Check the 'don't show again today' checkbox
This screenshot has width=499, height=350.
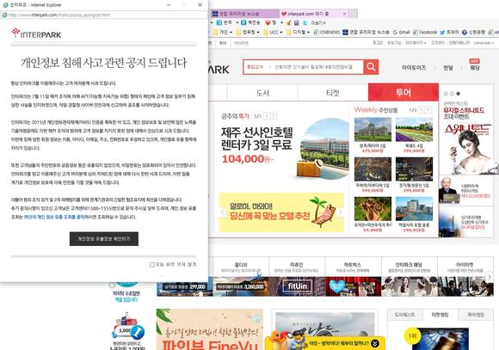pos(152,265)
